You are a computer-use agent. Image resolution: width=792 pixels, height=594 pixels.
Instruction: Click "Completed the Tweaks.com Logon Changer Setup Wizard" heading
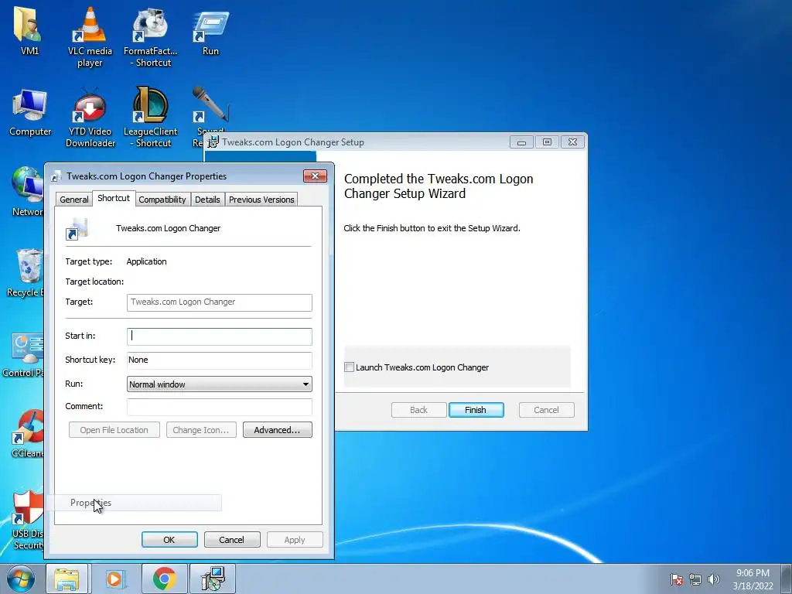(439, 186)
